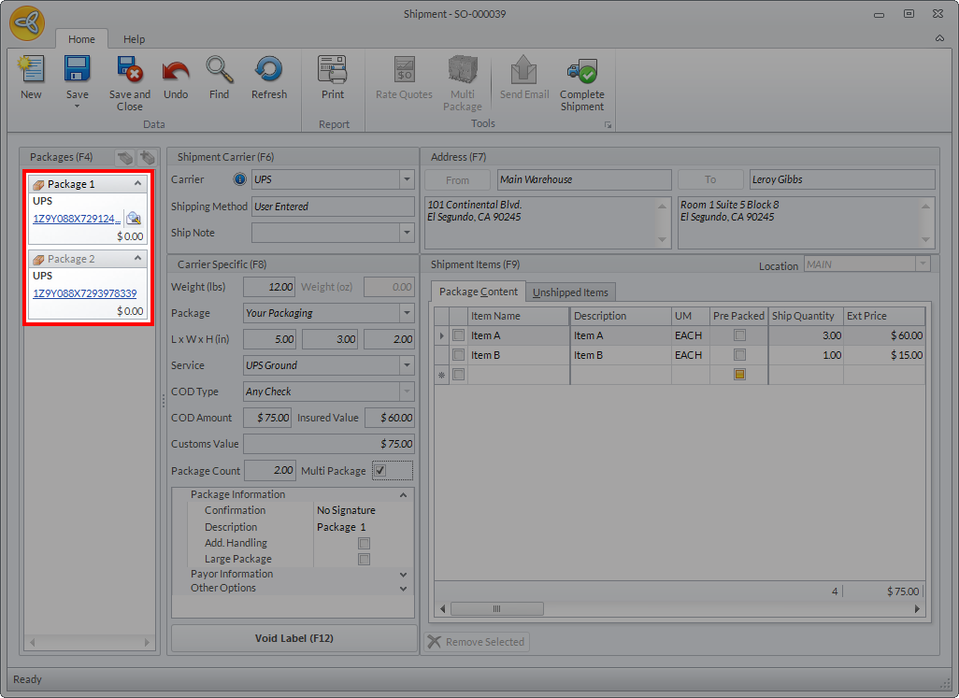Click the New shipment icon

(31, 72)
